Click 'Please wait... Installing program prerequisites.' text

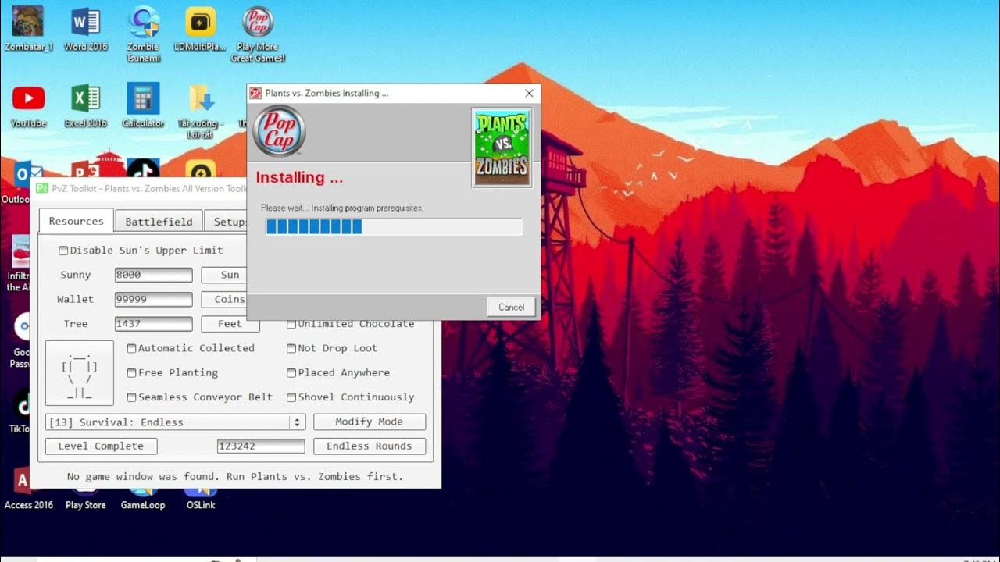tap(342, 208)
